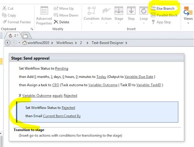The image size is (194, 147).
Task: Insert an Action using its icon
Action: point(106,11)
